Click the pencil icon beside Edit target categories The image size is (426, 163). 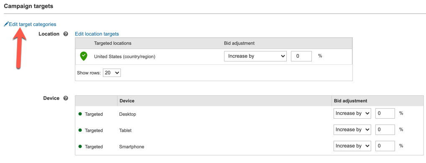click(6, 24)
